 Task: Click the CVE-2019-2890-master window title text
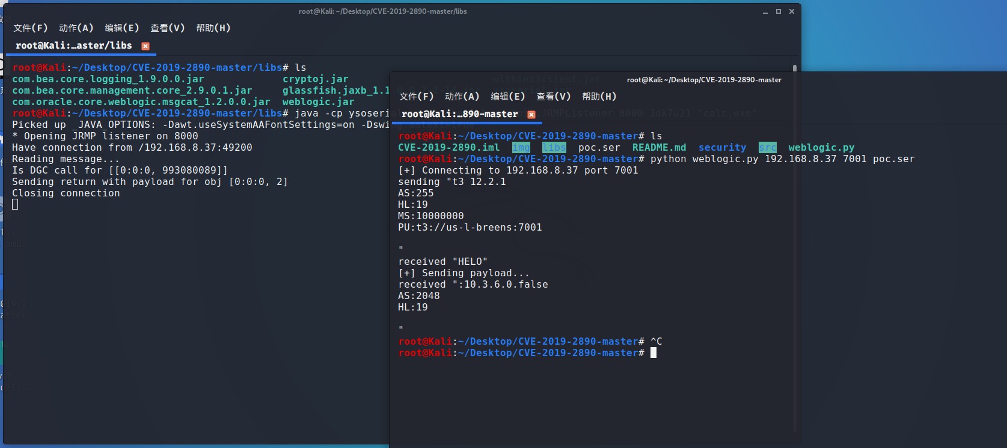[x=704, y=80]
